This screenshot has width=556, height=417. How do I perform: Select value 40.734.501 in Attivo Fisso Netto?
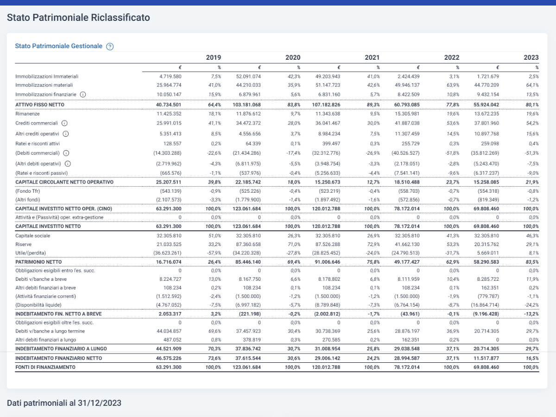tap(169, 105)
